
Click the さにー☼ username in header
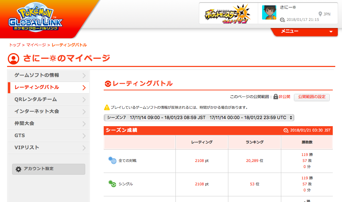(288, 7)
